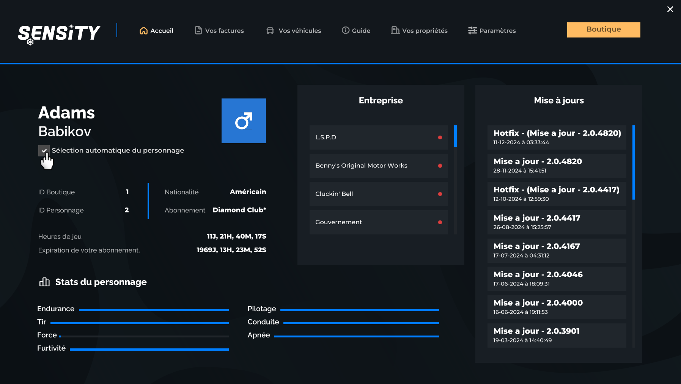This screenshot has height=384, width=681.
Task: Go to the Accueil tab
Action: [156, 31]
